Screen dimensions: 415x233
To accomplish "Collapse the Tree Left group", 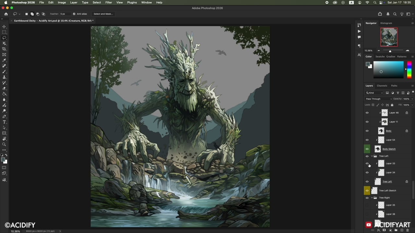I will click(x=372, y=156).
